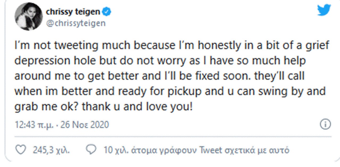The image size is (340, 167).
Task: Click the 245,3 χιλ. likes count
Action: (51, 151)
